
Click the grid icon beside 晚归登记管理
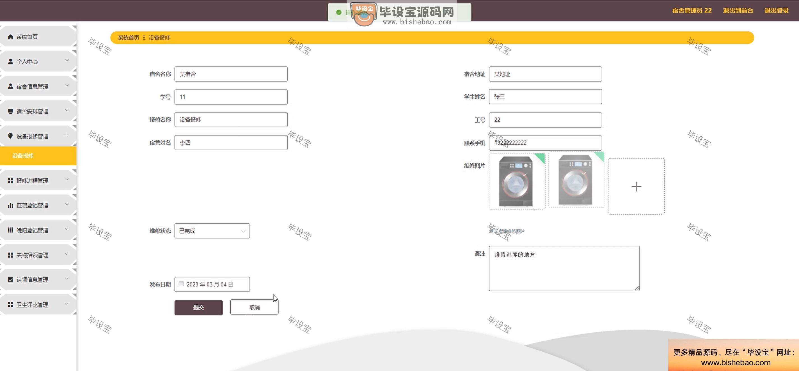(11, 230)
